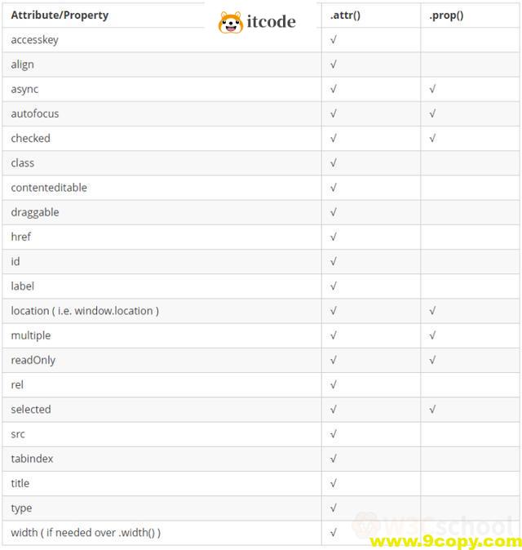Click the itcode logo text
Image resolution: width=522 pixels, height=550 pixels.
271,22
